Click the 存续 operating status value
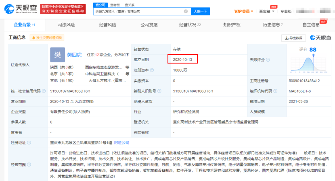Image resolution: width=335 pixels, height=181 pixels. tap(177, 49)
